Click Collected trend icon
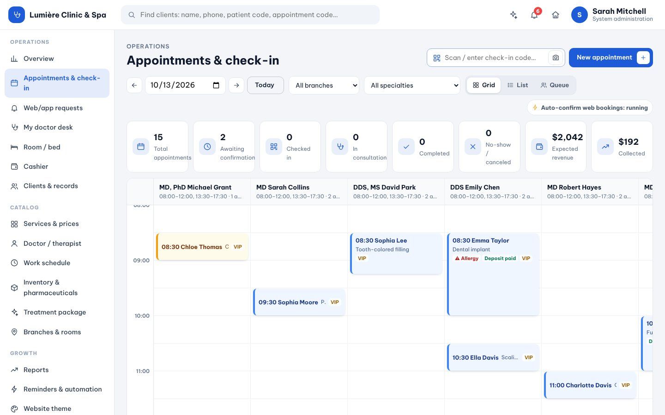 click(x=605, y=147)
